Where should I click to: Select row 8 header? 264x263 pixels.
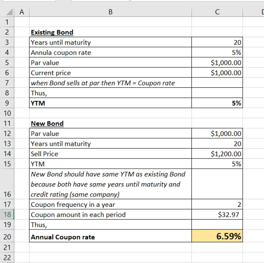(7, 93)
